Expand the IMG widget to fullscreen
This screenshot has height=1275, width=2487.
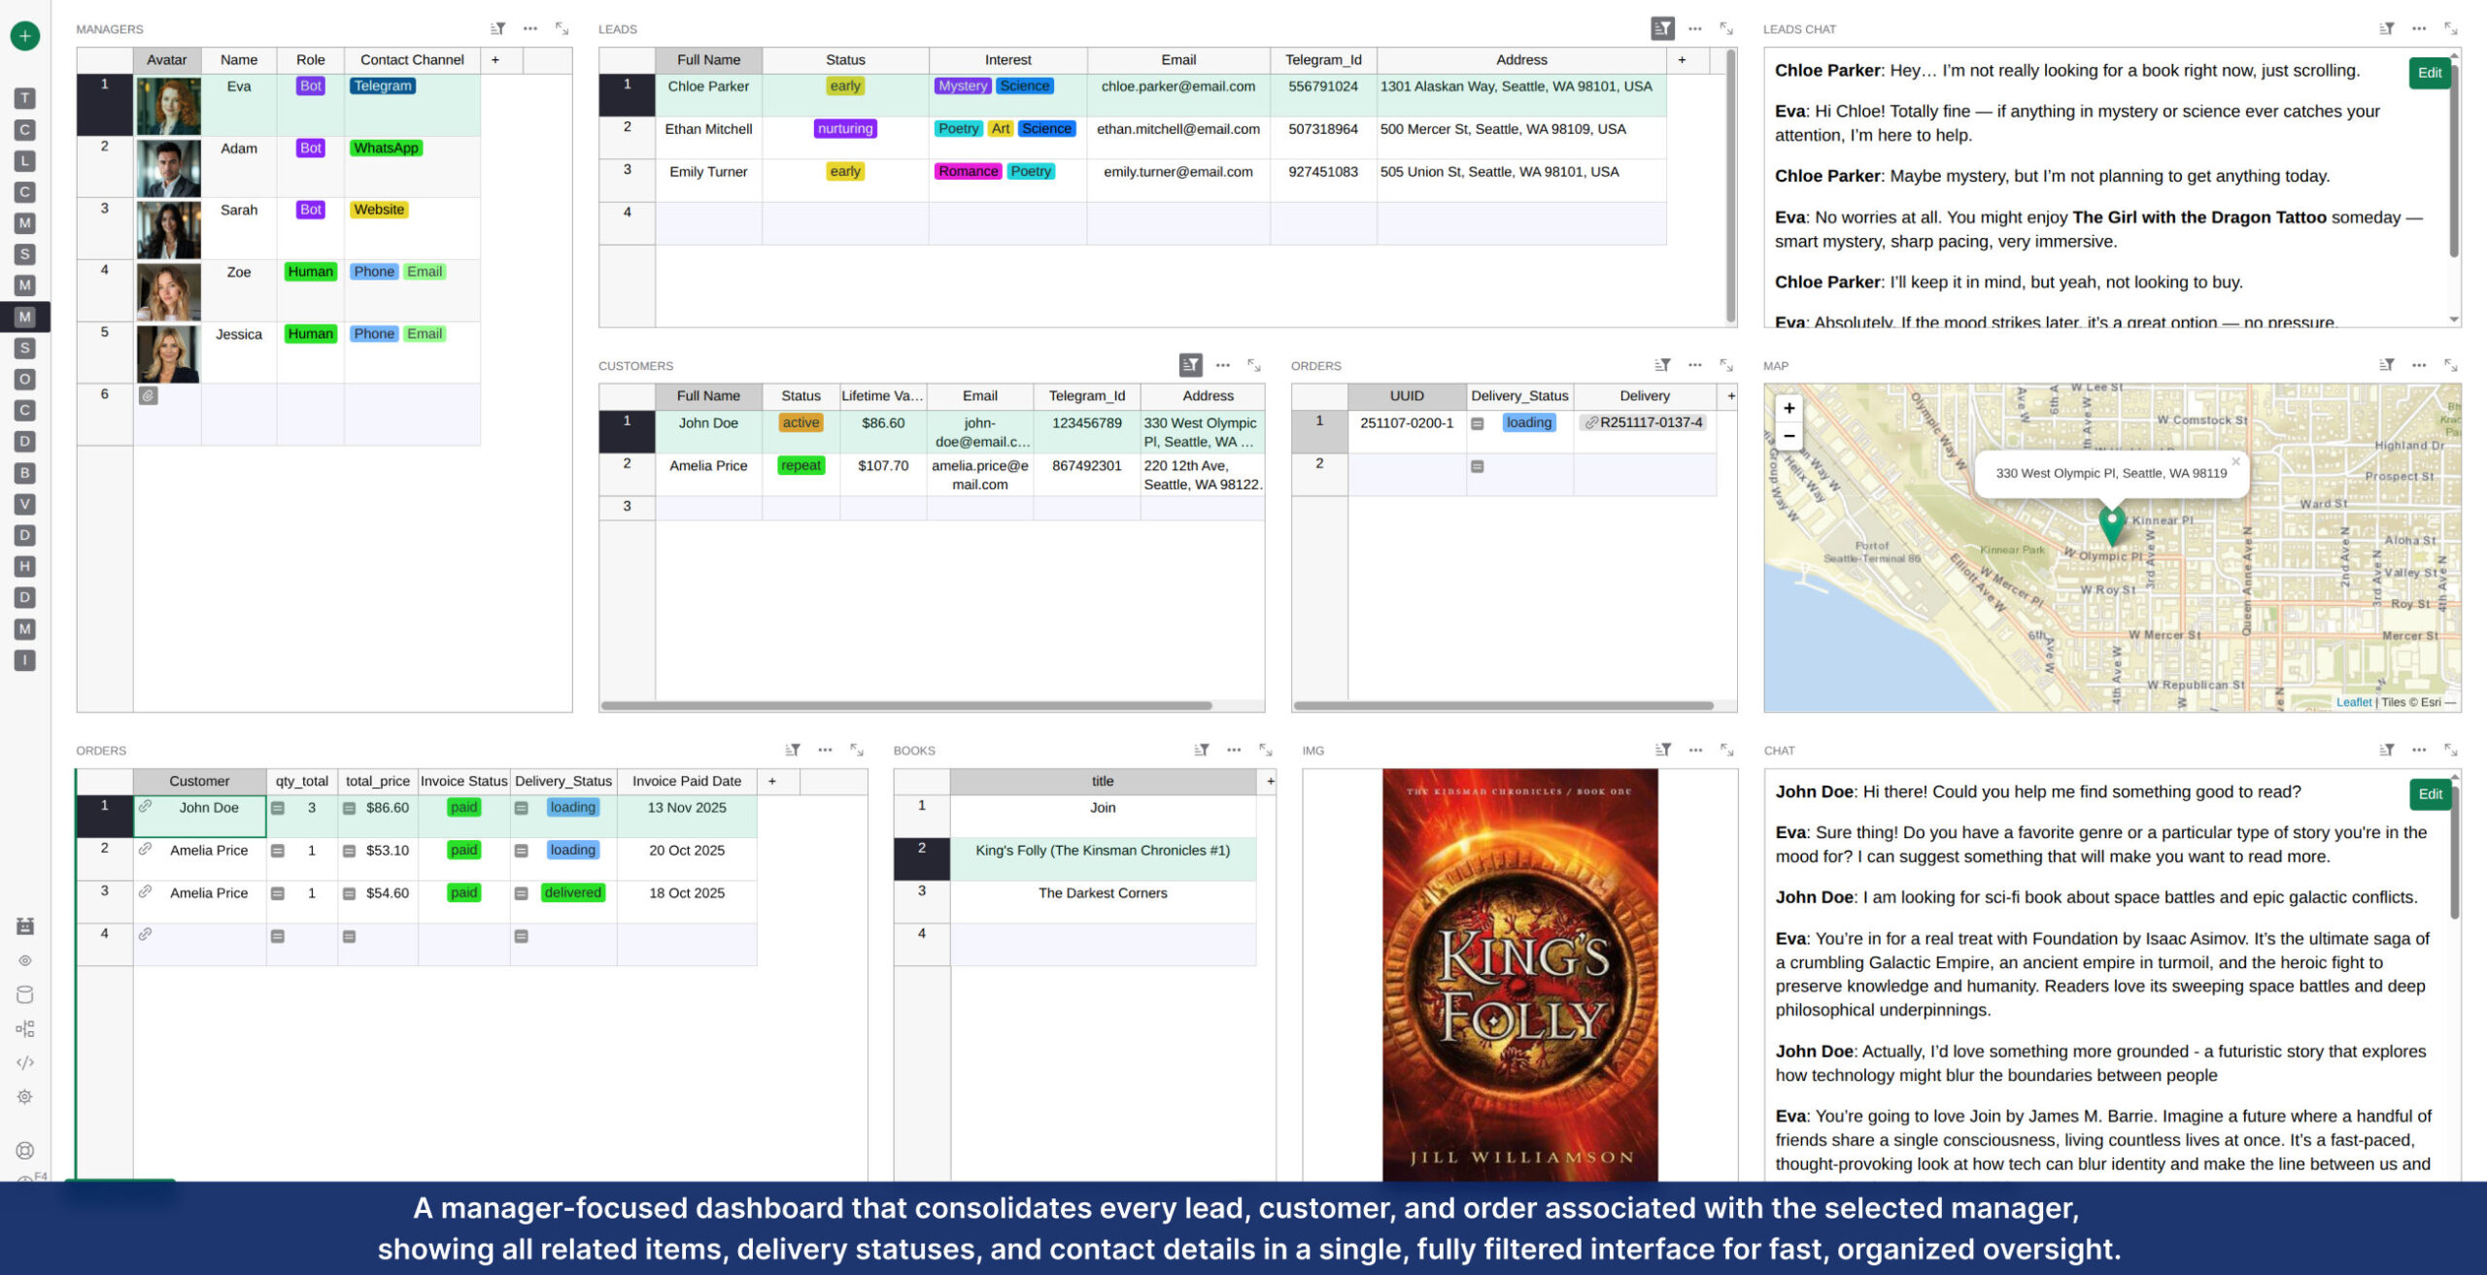1726,750
